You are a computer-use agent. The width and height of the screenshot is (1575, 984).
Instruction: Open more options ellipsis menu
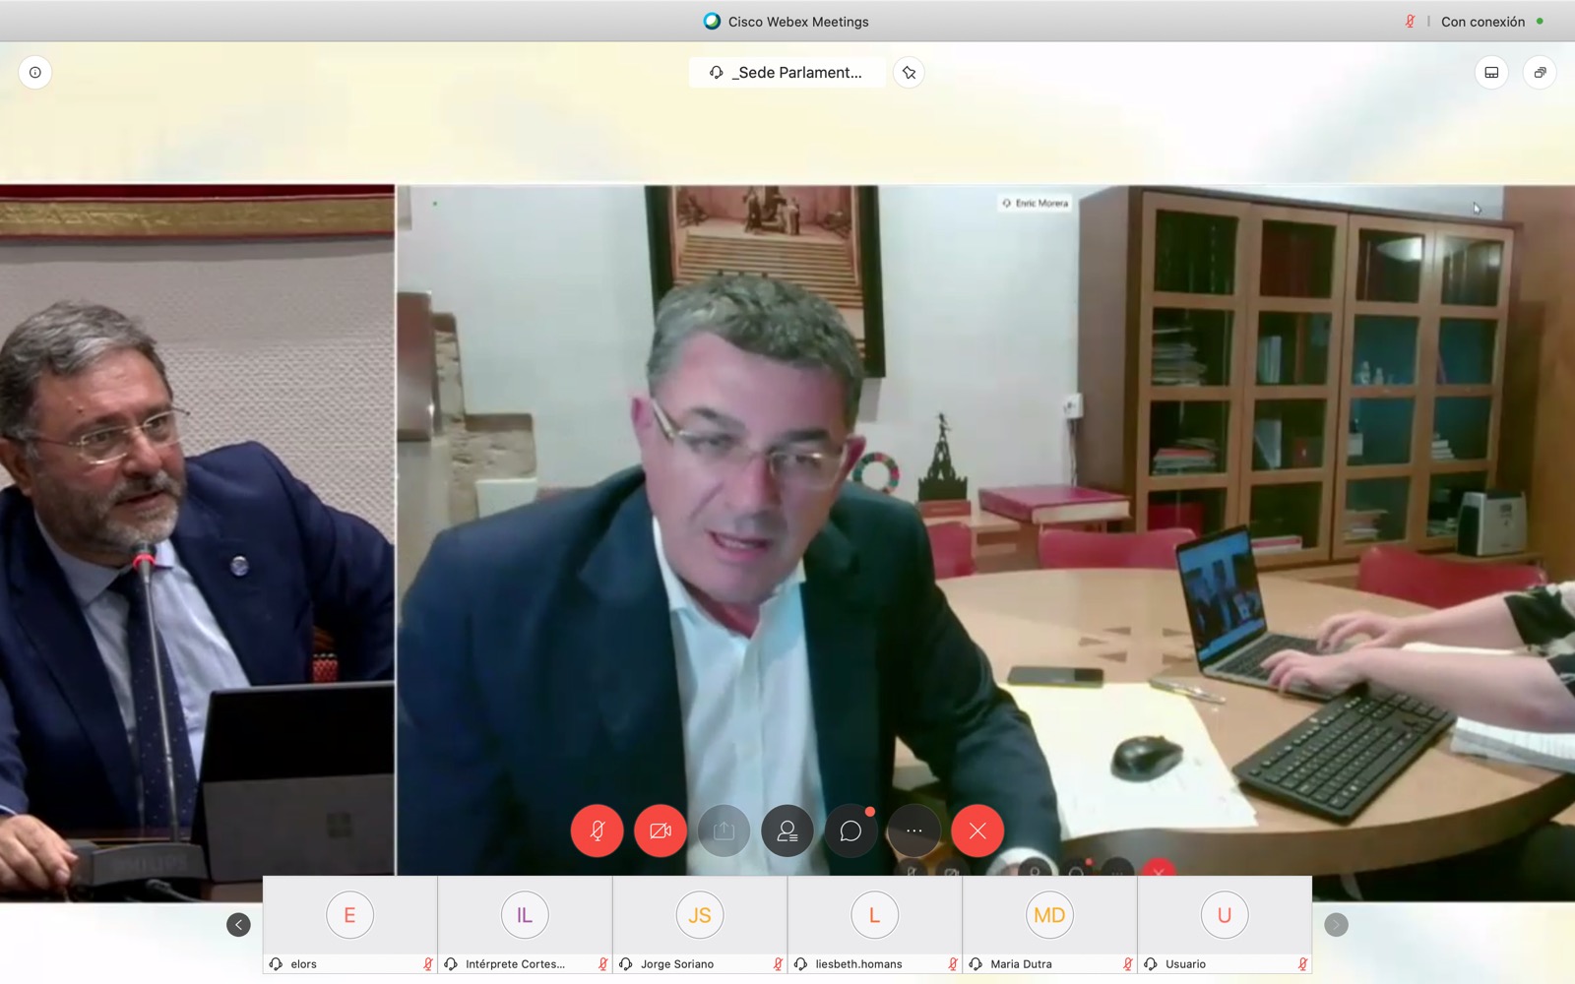[x=913, y=830]
